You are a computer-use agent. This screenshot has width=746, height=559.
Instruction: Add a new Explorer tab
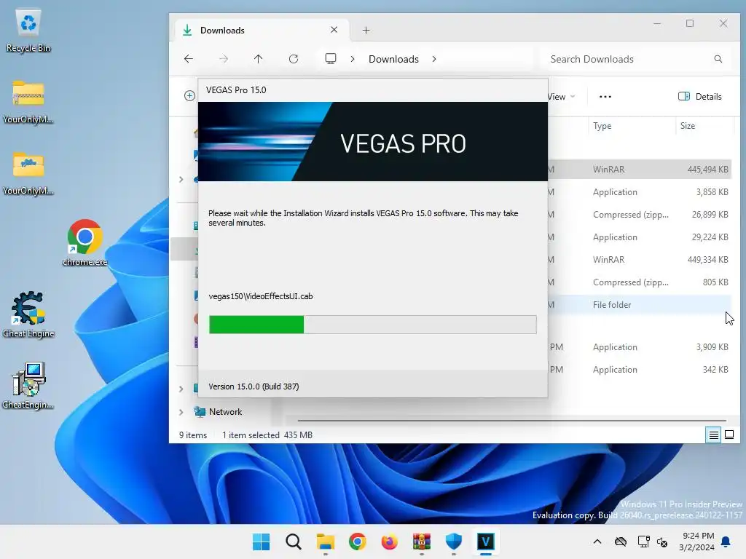click(x=366, y=31)
